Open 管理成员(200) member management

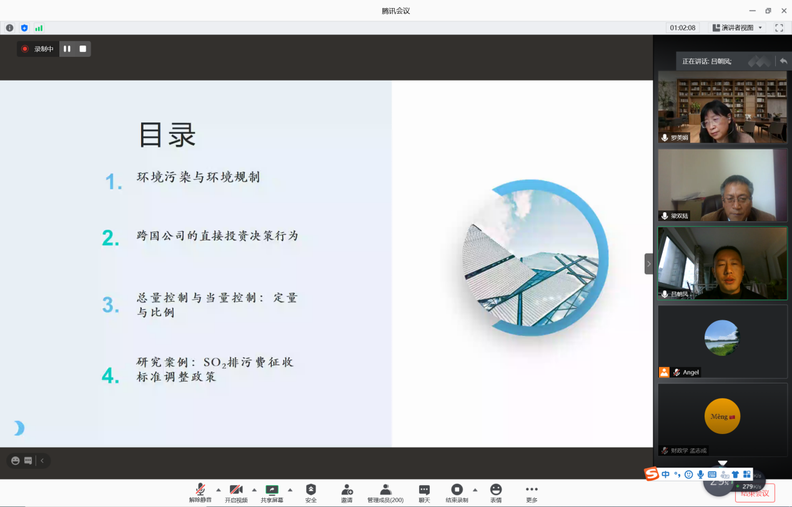(385, 490)
